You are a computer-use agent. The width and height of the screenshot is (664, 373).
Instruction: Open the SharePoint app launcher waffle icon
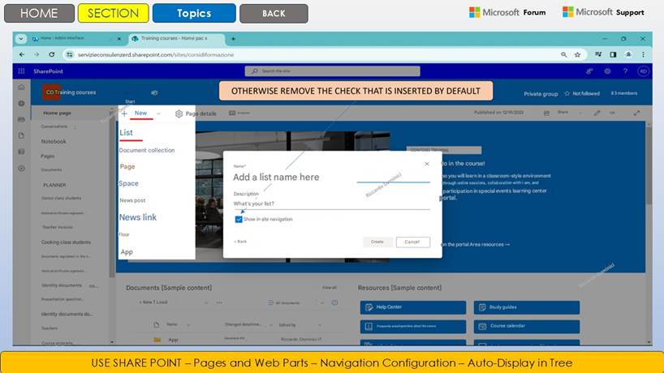point(21,71)
